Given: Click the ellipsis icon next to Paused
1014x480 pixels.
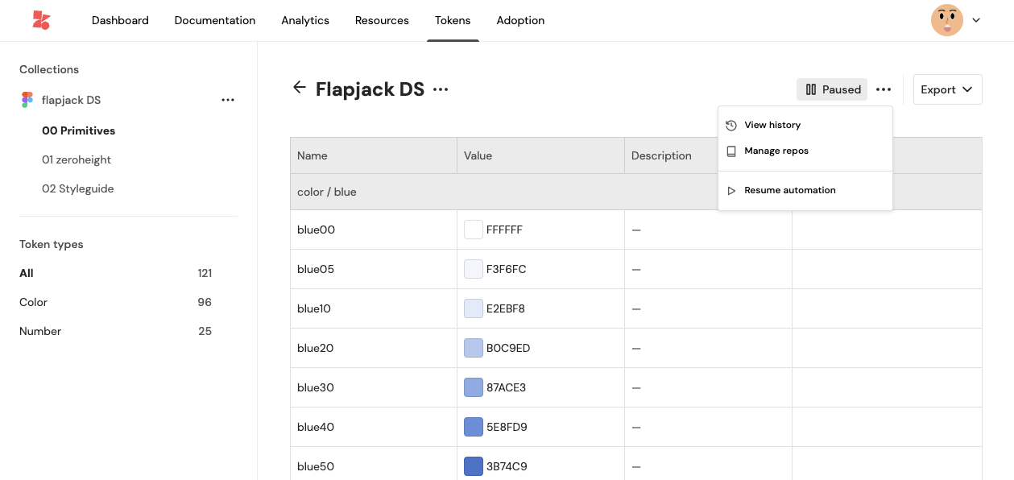Looking at the screenshot, I should point(884,89).
